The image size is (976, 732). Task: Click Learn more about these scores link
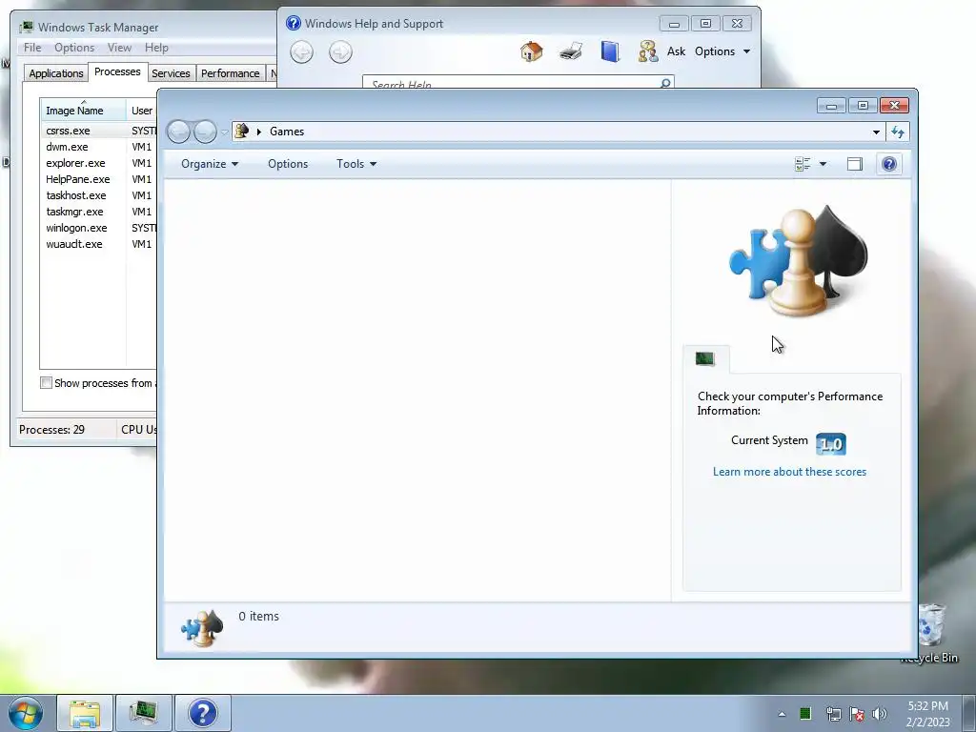[789, 472]
